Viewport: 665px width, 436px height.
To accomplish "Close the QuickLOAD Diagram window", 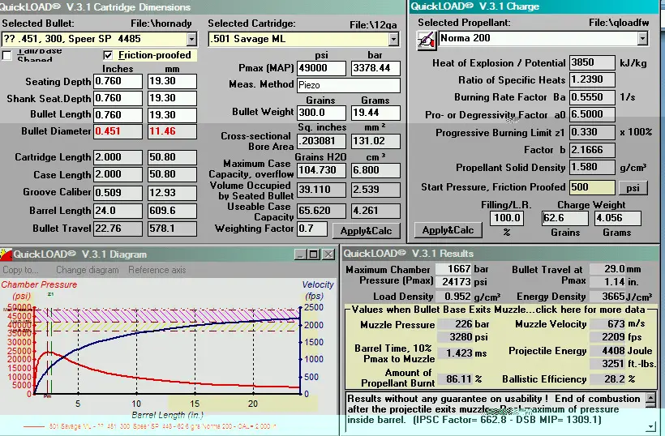I will pos(328,254).
